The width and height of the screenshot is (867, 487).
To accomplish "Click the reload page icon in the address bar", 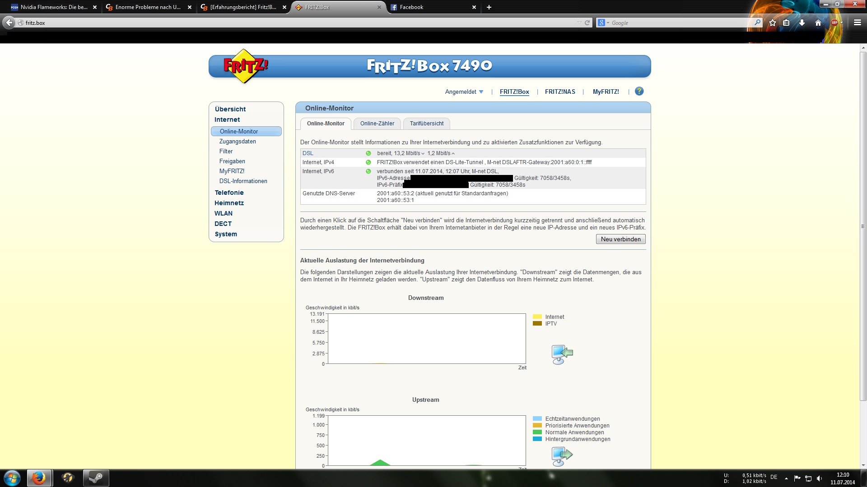I will coord(587,23).
